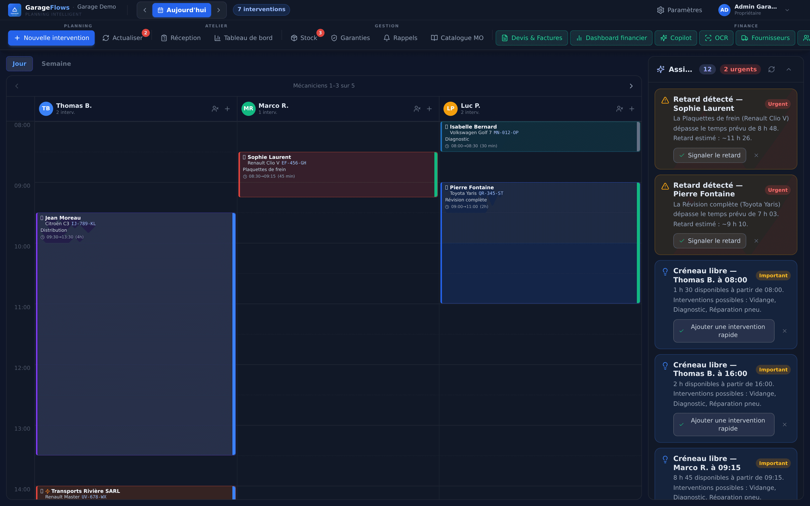Go to the previous day
Image resolution: width=810 pixels, height=506 pixels.
145,10
